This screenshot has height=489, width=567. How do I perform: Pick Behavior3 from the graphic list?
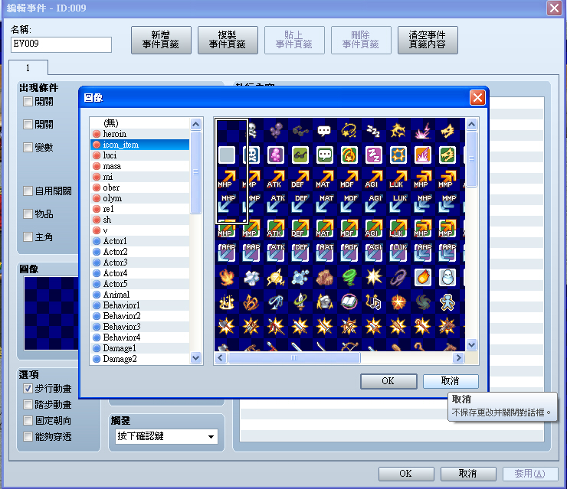139,327
